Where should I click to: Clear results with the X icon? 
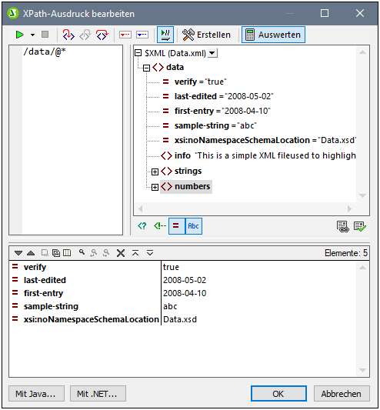(x=121, y=253)
